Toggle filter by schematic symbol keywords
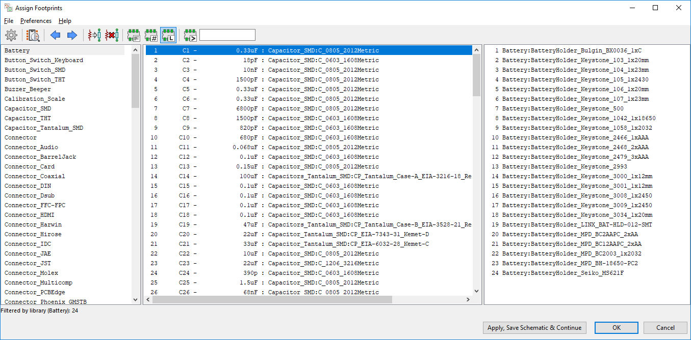This screenshot has width=691, height=340. click(x=134, y=35)
